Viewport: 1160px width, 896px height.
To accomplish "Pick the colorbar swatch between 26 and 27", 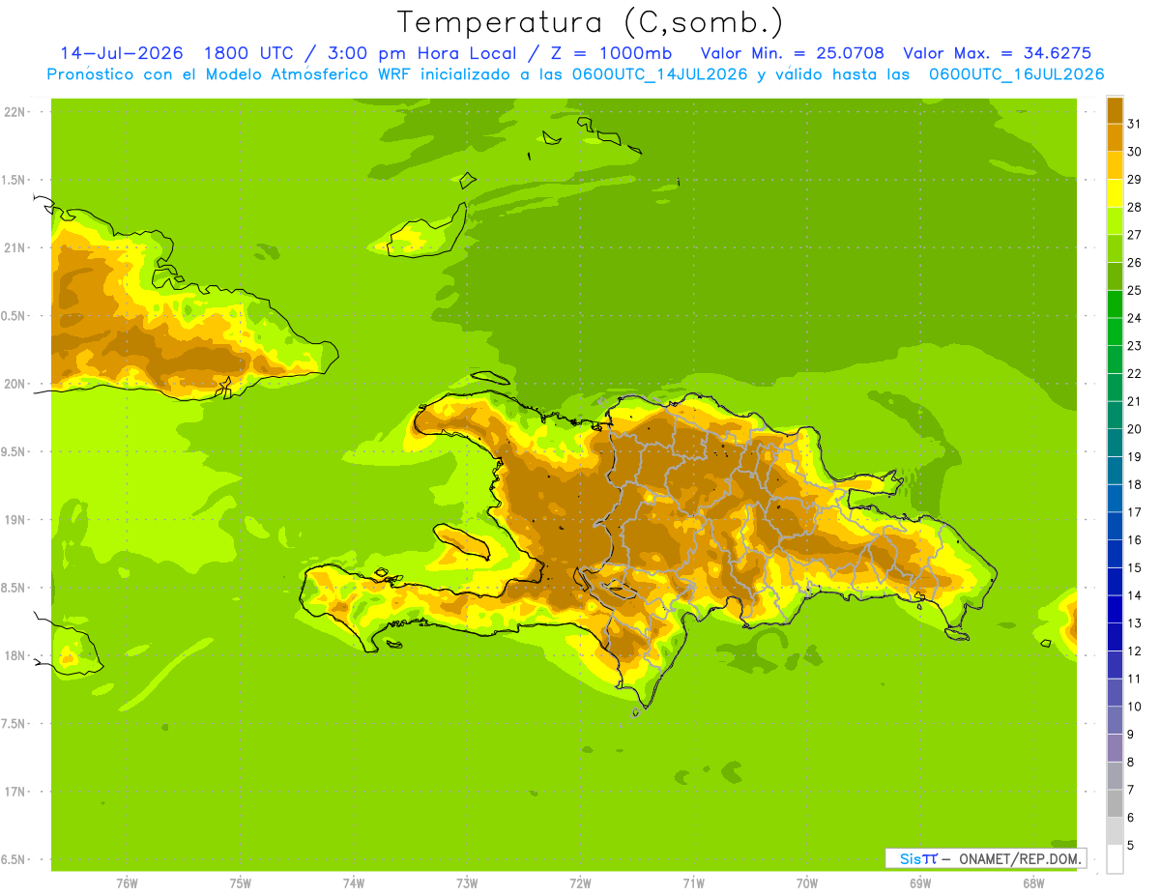I will [x=1115, y=248].
